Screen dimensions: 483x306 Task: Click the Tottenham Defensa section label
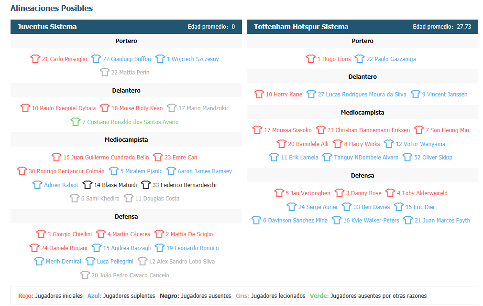[362, 176]
